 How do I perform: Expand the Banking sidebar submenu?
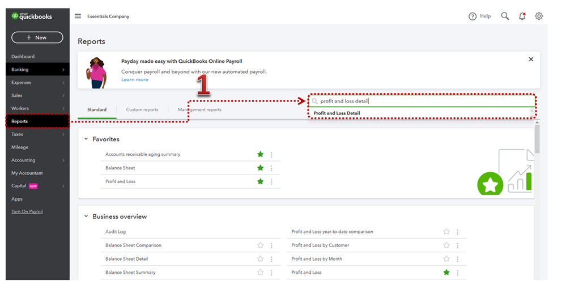tap(63, 70)
